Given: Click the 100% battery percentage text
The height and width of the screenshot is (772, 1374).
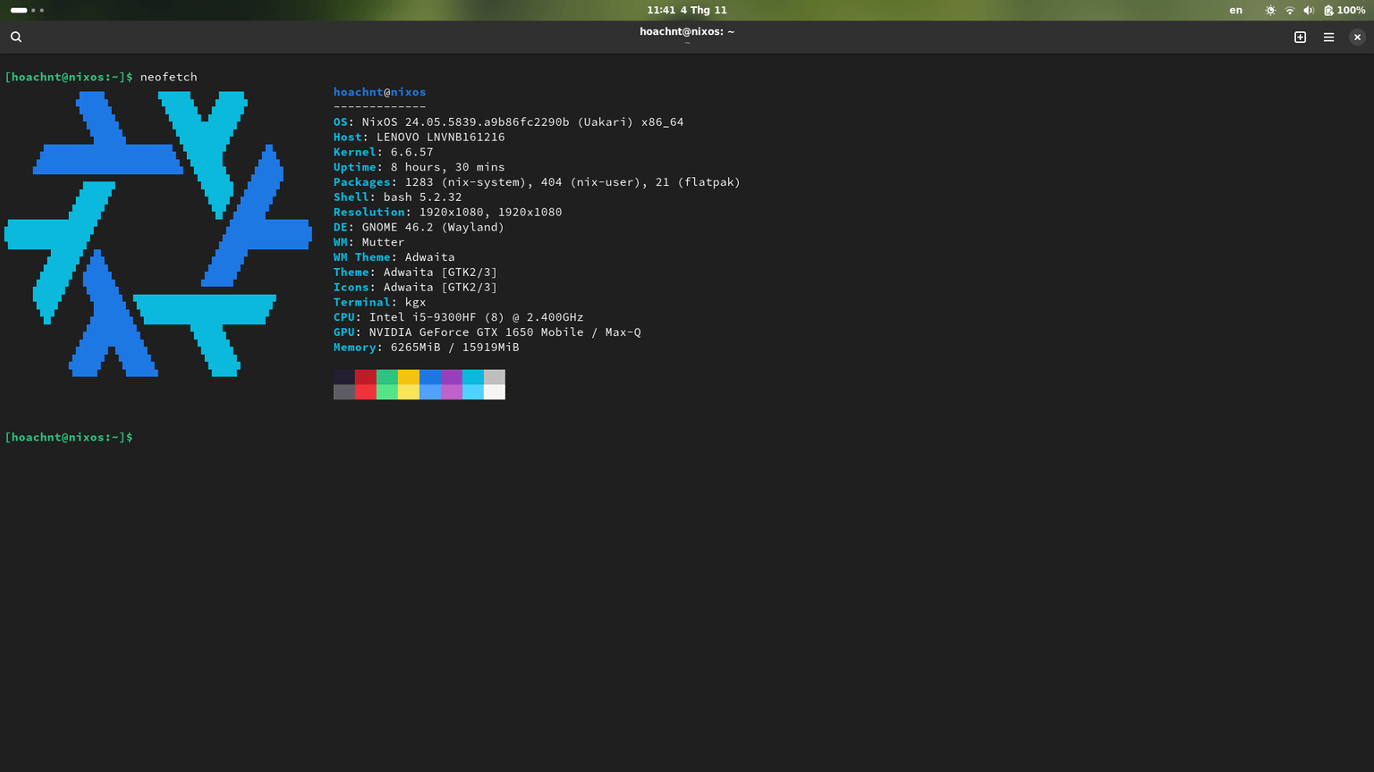Looking at the screenshot, I should coord(1352,10).
